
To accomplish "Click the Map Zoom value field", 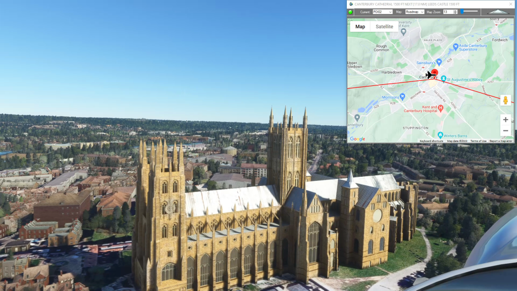I will coord(447,12).
